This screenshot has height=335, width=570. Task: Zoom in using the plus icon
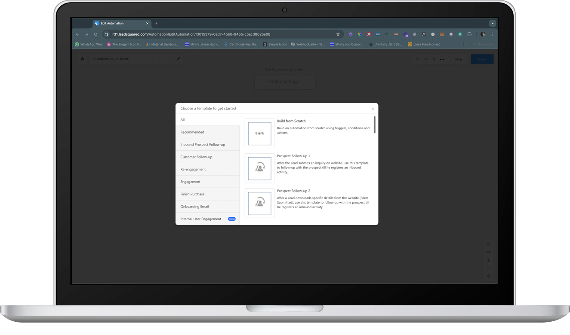coord(488,260)
